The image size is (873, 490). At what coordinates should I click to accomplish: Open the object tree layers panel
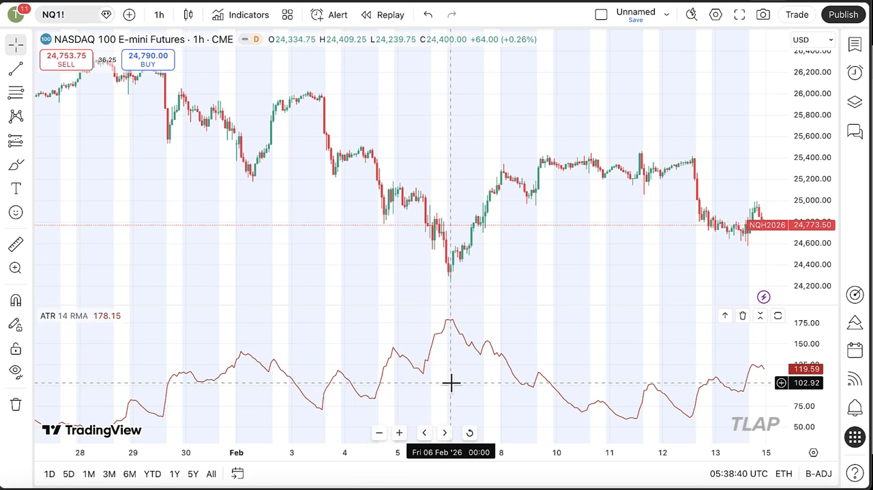tap(855, 102)
